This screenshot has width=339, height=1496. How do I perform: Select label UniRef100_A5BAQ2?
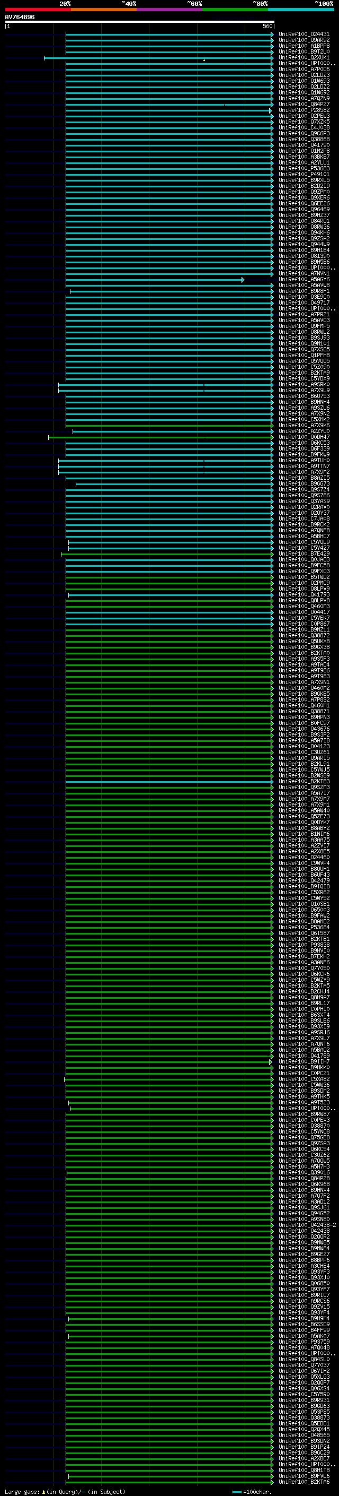click(x=304, y=1050)
